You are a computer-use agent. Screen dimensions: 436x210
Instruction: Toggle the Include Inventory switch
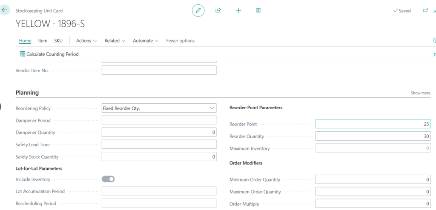[x=108, y=179]
